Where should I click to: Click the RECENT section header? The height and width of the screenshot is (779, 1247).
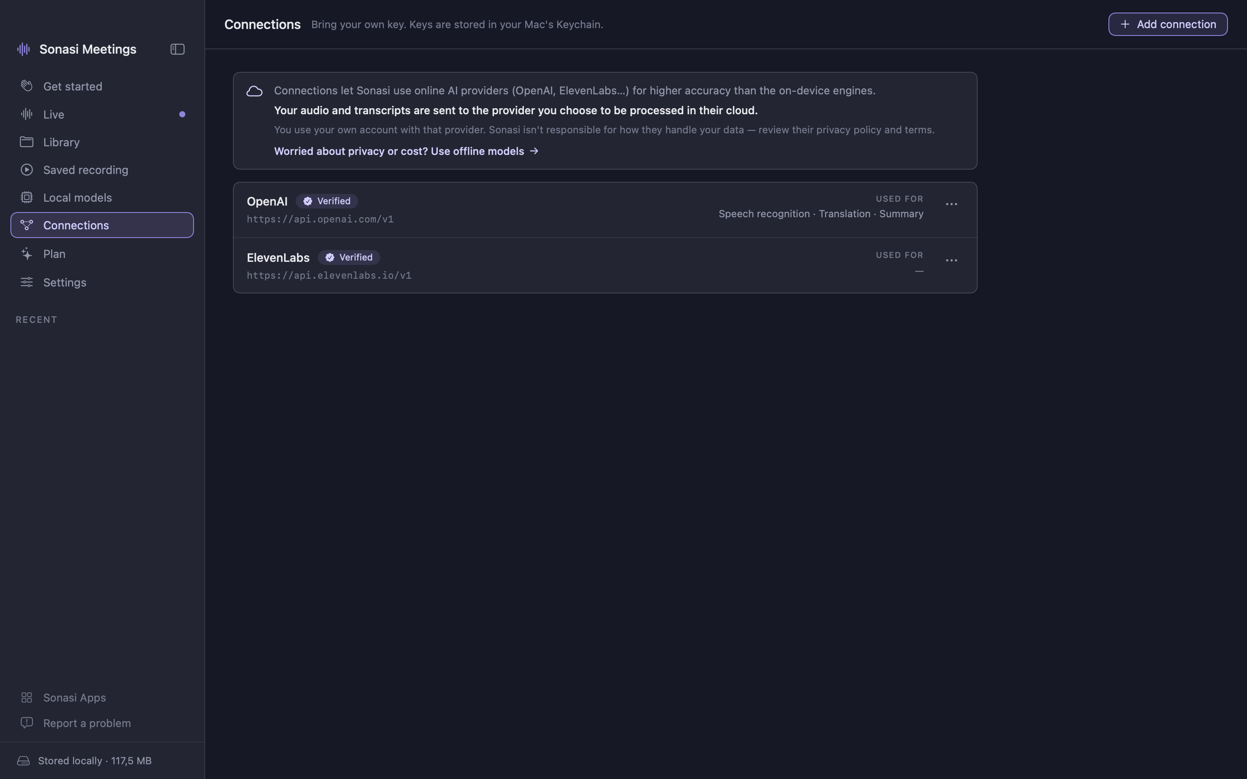pyautogui.click(x=36, y=319)
